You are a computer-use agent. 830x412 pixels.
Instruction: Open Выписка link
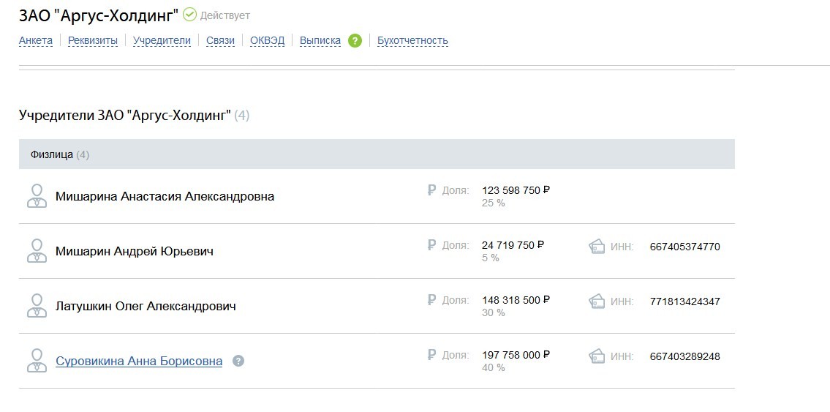click(x=320, y=40)
